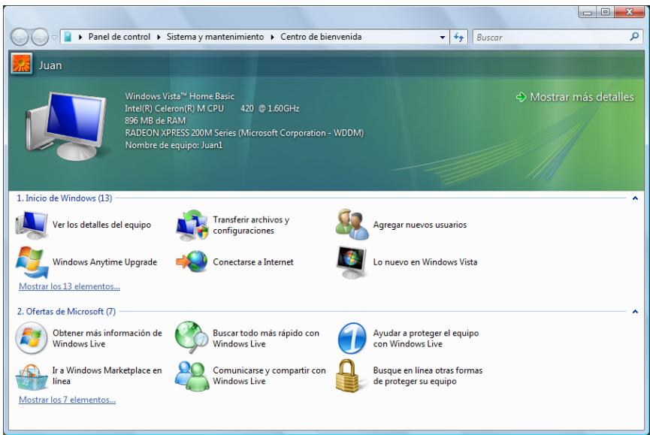Click 'Panel de control' in breadcrumb
Screen dimensions: 650x435
118,36
